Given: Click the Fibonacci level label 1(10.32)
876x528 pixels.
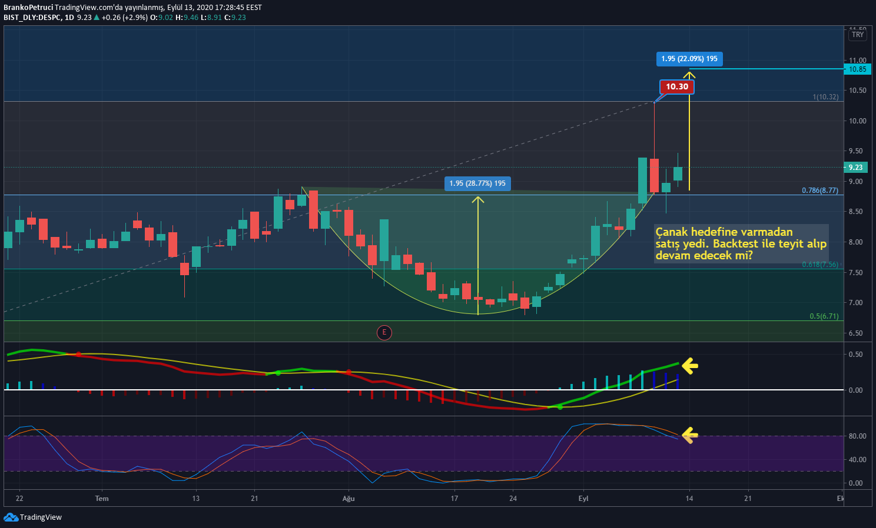Looking at the screenshot, I should point(825,97).
